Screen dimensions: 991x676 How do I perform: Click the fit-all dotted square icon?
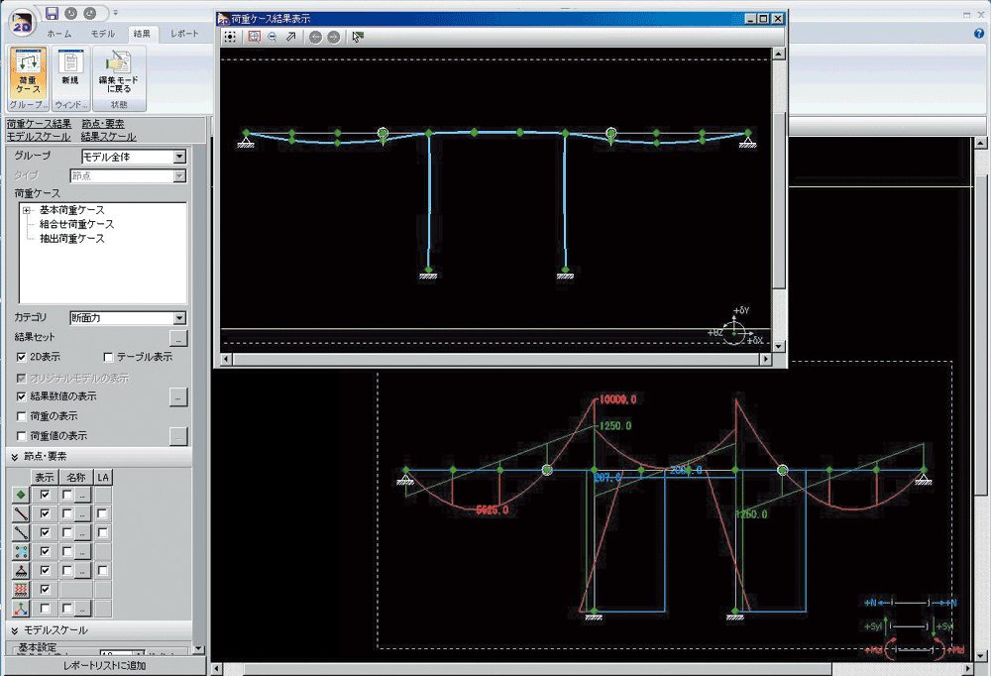pos(230,37)
